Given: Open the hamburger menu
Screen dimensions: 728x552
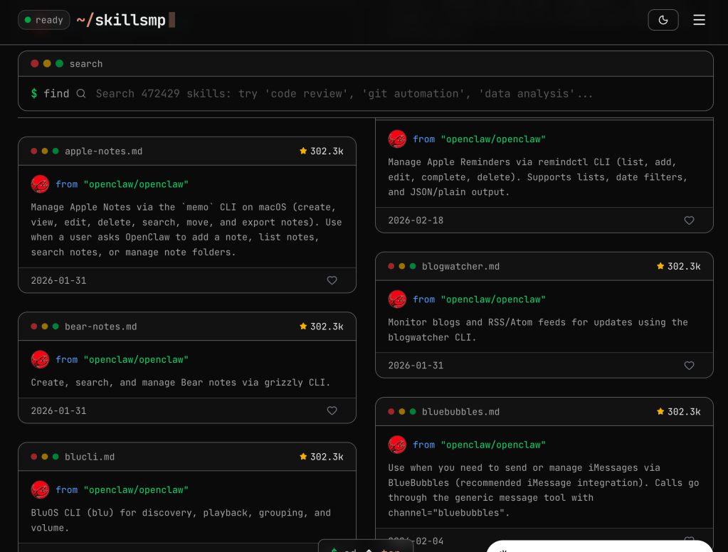Looking at the screenshot, I should click(x=699, y=20).
